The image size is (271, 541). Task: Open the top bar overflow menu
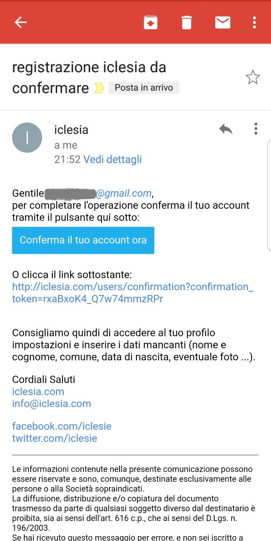coord(255,23)
